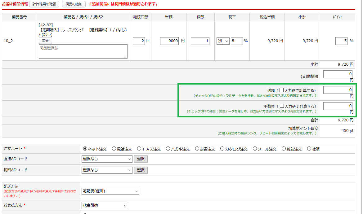The height and width of the screenshot is (214, 363).
Task: Open the お支払方法 dropdown 代金引換
Action: coord(105,205)
